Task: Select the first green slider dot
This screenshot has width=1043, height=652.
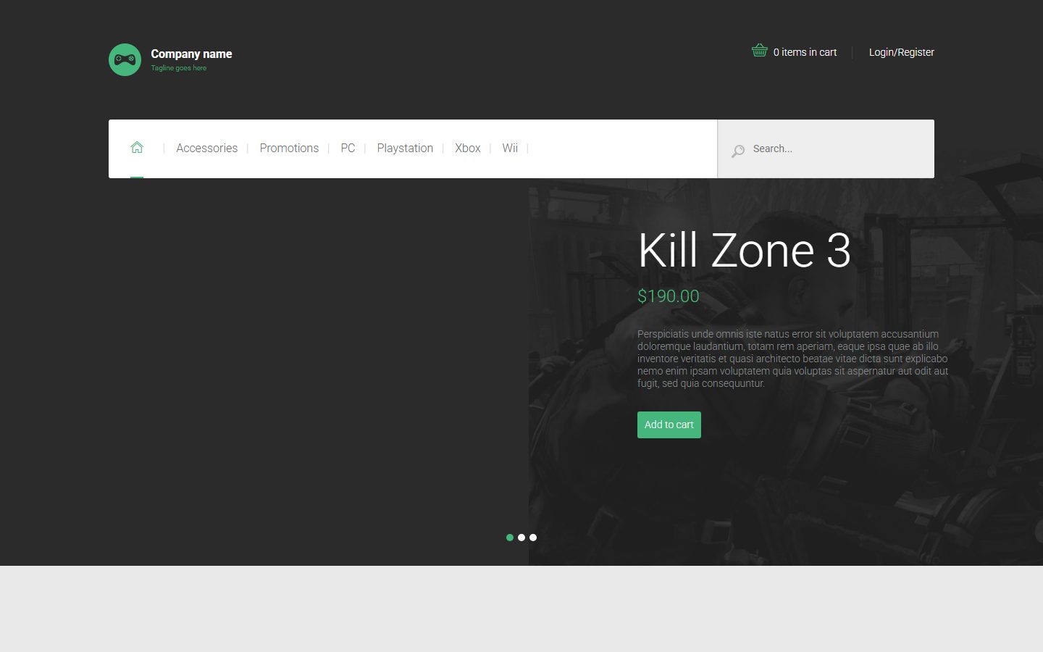Action: tap(510, 538)
